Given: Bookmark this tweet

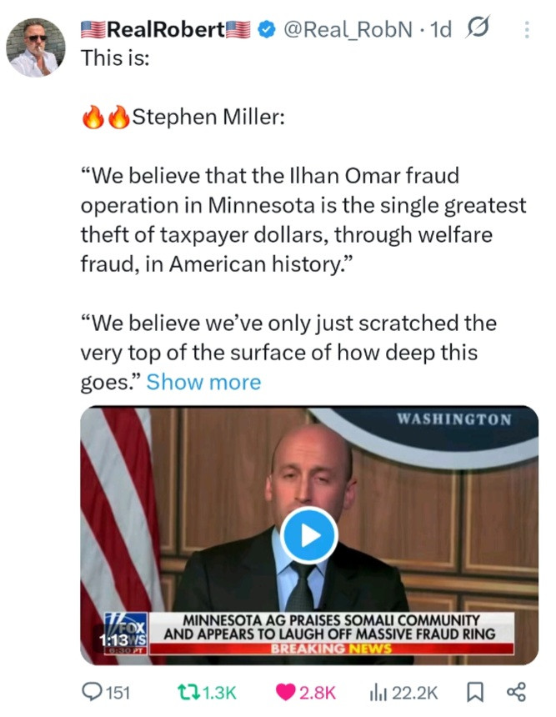Looking at the screenshot, I should click(x=473, y=691).
